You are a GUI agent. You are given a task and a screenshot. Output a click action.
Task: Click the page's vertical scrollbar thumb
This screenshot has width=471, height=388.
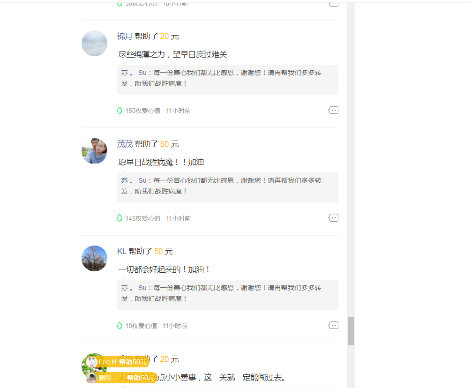point(351,331)
